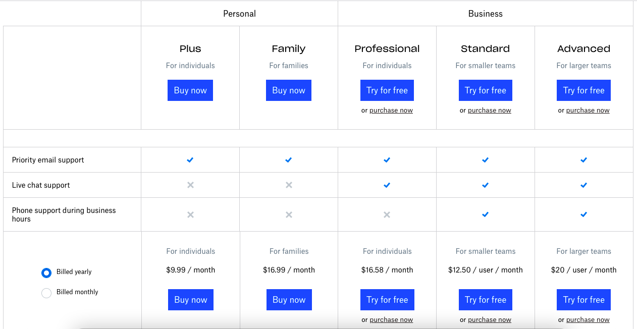Click the Advanced plan Priority email support checkmark
Viewport: 637px width, 329px height.
point(583,160)
